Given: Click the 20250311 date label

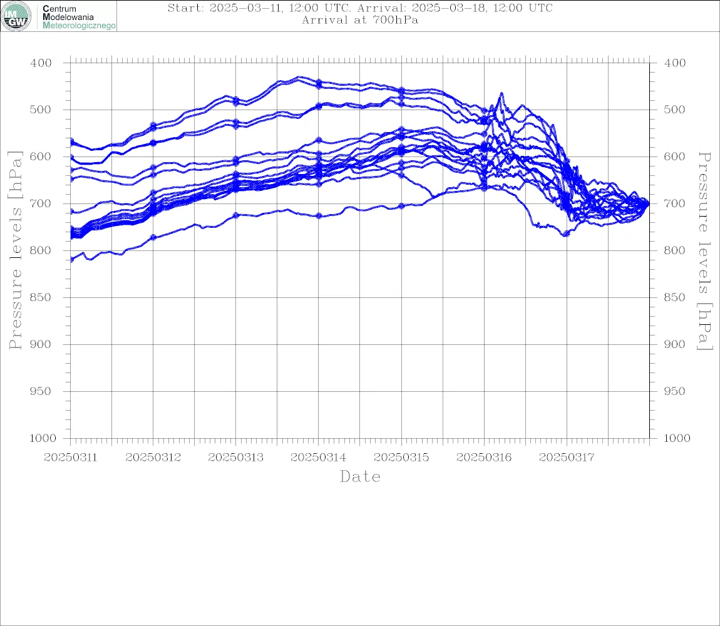Looking at the screenshot, I should 70,458.
